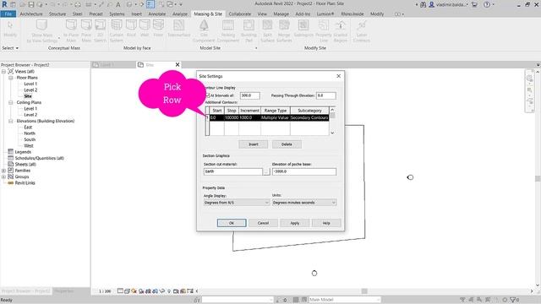Switch to the Architecture ribbon tab

(x=31, y=14)
